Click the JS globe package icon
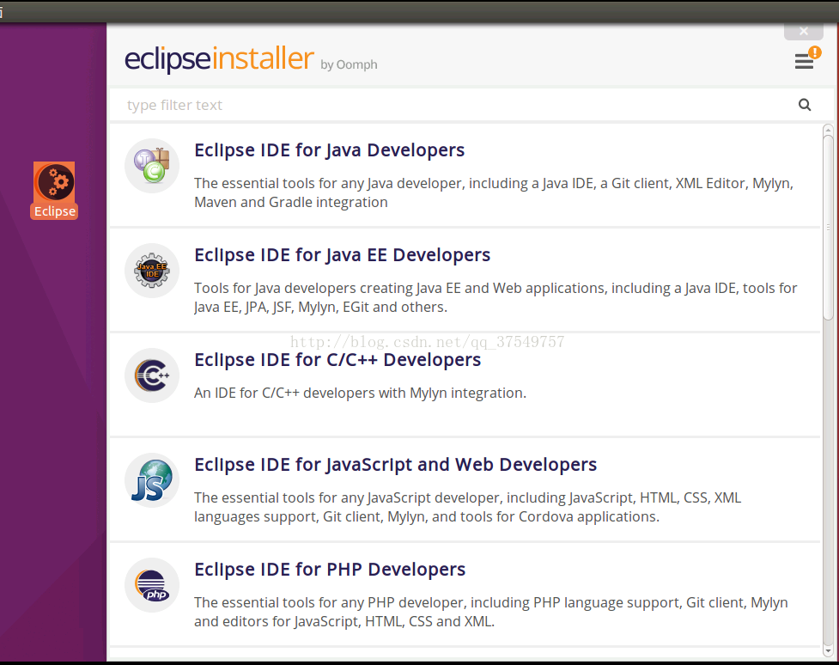 coord(152,480)
